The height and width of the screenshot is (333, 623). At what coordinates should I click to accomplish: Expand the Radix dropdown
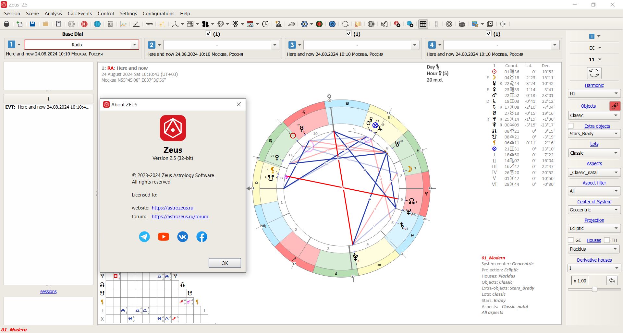point(134,45)
